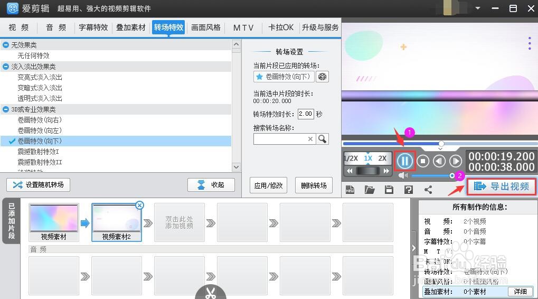Click the magnifier search icon
This screenshot has width=538, height=299.
tap(322, 139)
